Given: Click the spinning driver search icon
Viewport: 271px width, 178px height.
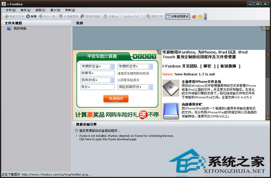Looking at the screenshot, I should pyautogui.click(x=76, y=131).
